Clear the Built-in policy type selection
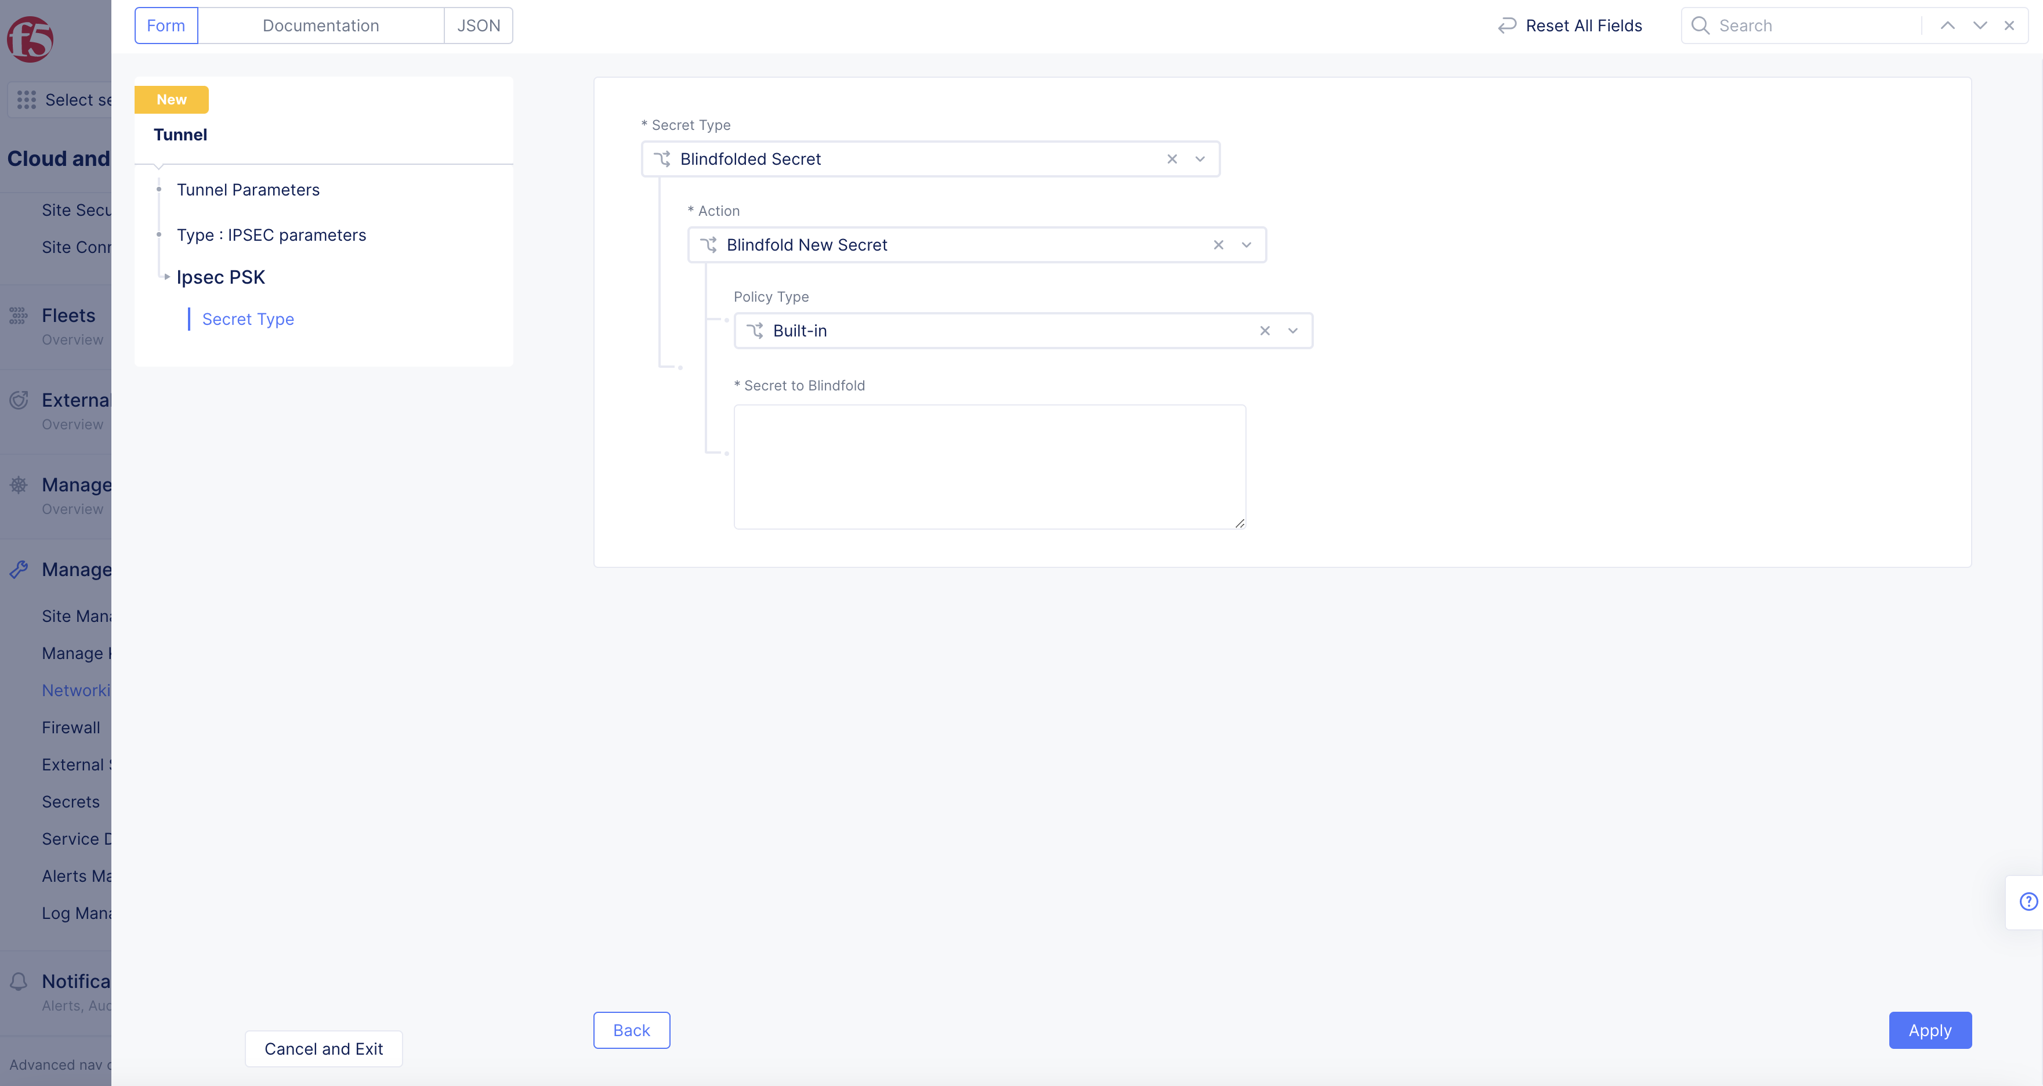This screenshot has height=1086, width=2043. pos(1264,331)
